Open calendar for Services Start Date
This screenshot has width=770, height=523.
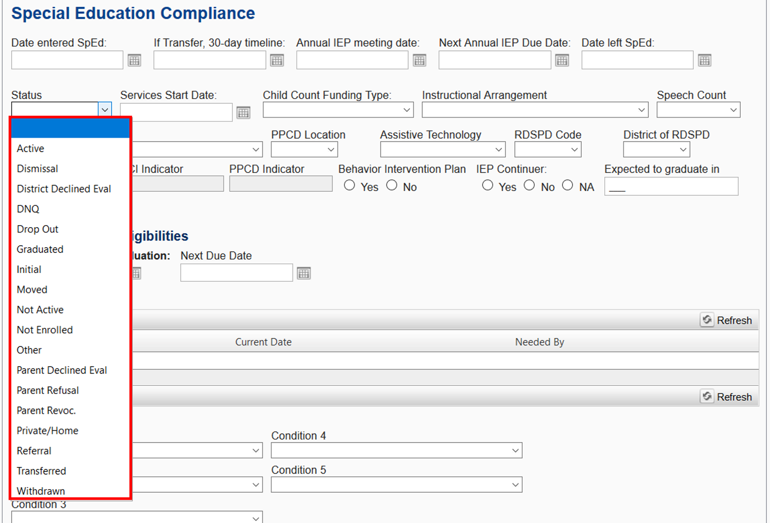pos(243,113)
